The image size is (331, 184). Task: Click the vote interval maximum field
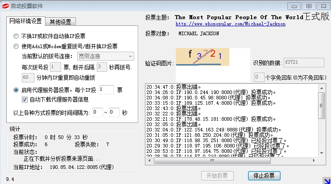point(114,113)
